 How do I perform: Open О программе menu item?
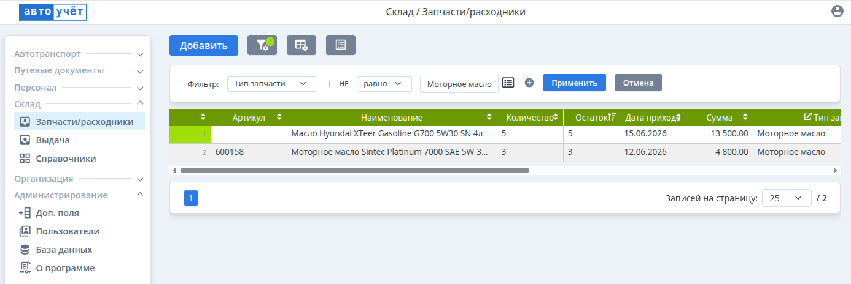coord(80,268)
